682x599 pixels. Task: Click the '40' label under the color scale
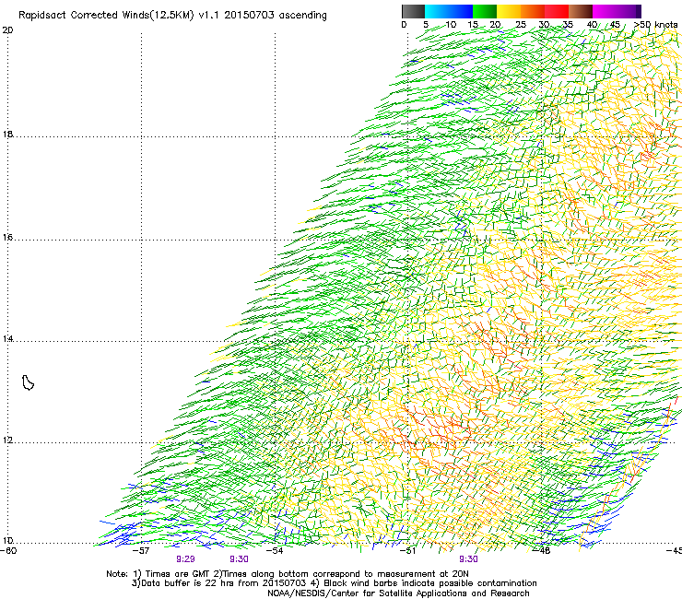(592, 25)
